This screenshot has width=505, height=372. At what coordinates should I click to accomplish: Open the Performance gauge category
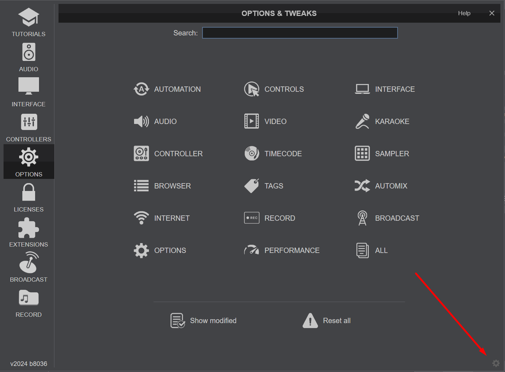[282, 250]
